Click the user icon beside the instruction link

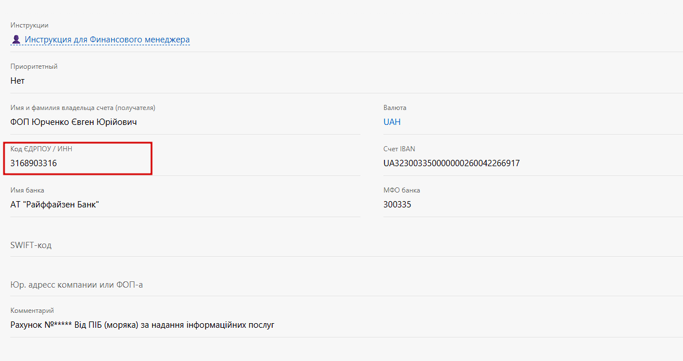(16, 40)
